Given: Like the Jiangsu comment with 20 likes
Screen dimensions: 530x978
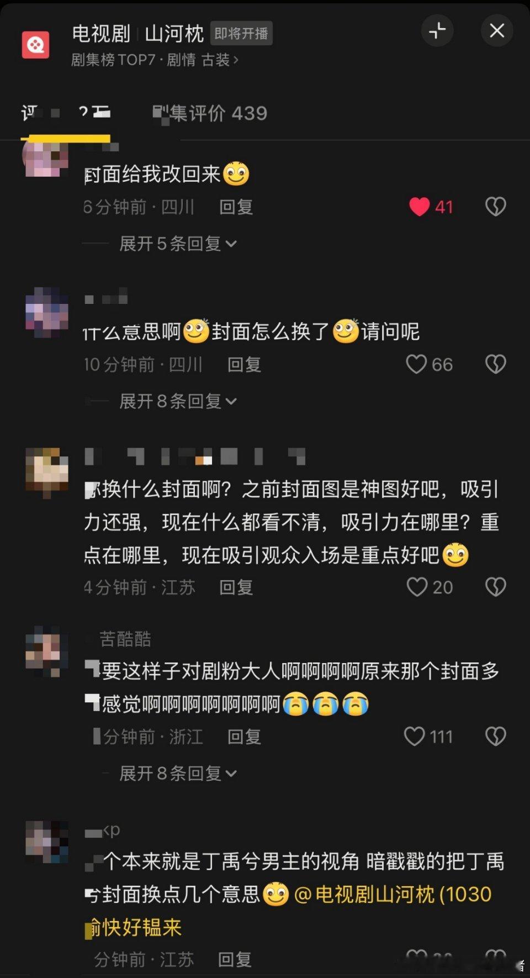Looking at the screenshot, I should (x=417, y=587).
